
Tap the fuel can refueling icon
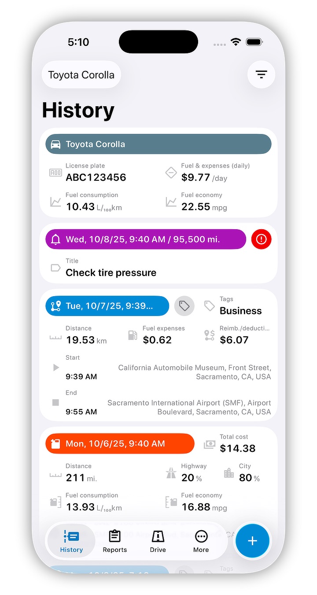55,443
